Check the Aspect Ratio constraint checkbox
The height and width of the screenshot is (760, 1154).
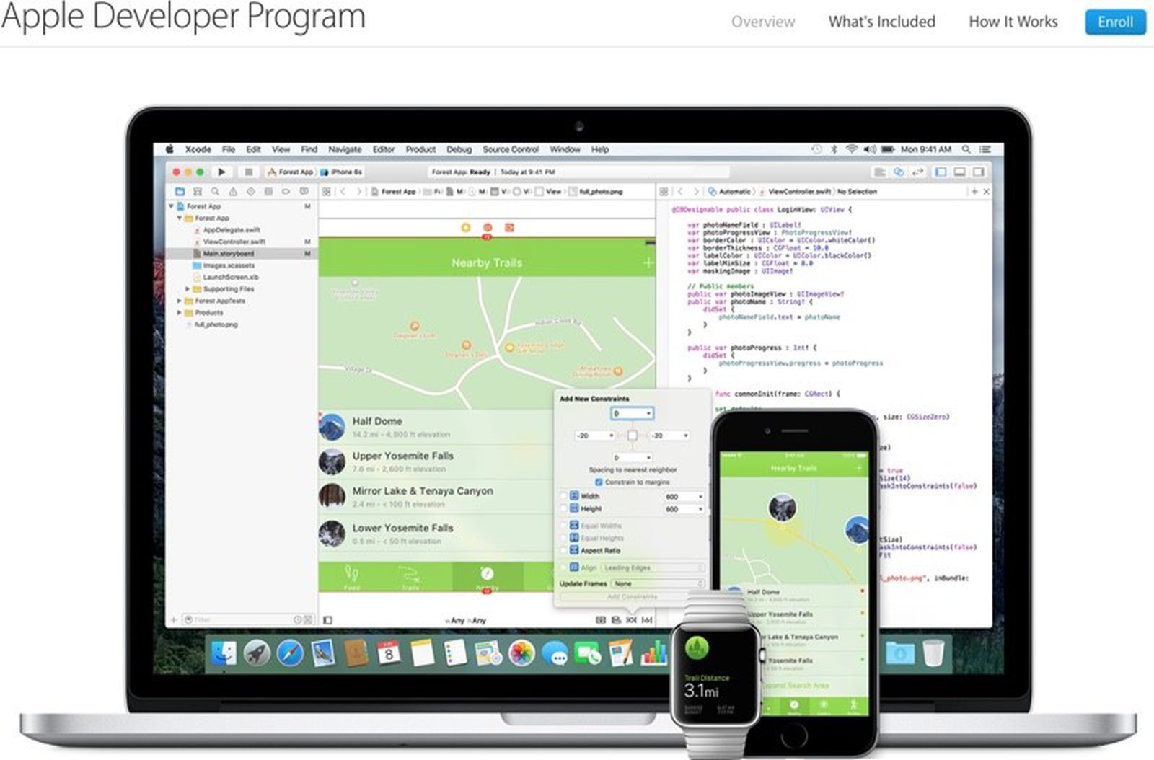(x=564, y=550)
